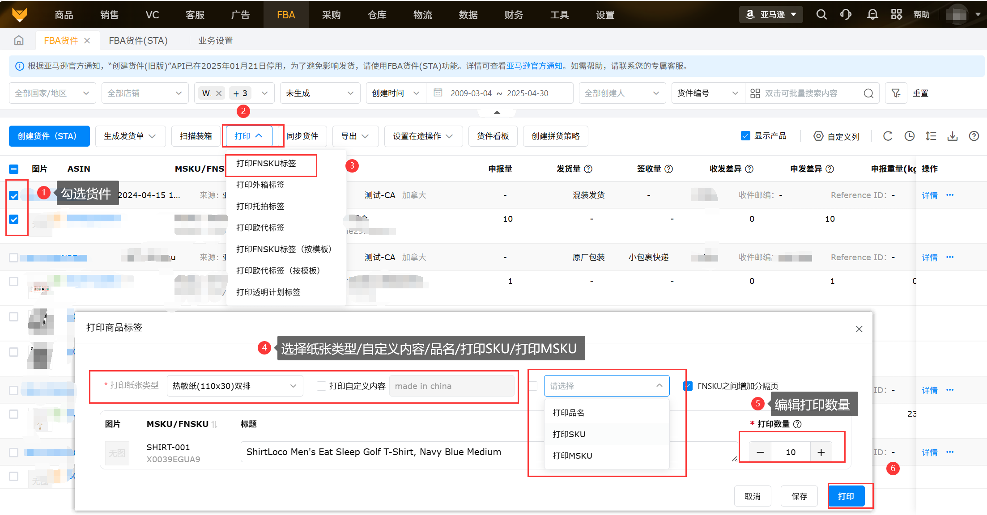The width and height of the screenshot is (987, 515).
Task: Select 打印FNSKU标签 menu option
Action: coord(266,164)
